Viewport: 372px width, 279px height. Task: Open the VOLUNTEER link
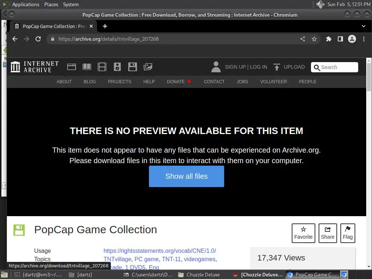273,82
